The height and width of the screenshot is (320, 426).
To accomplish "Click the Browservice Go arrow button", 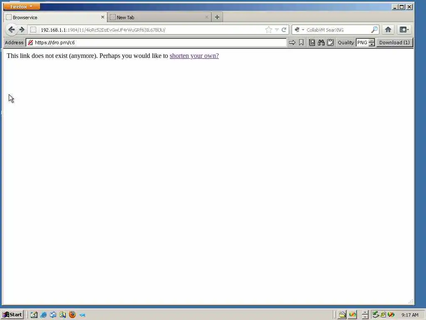I will click(x=292, y=42).
